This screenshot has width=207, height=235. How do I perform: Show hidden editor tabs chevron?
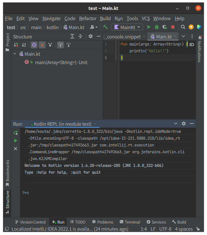click(183, 37)
